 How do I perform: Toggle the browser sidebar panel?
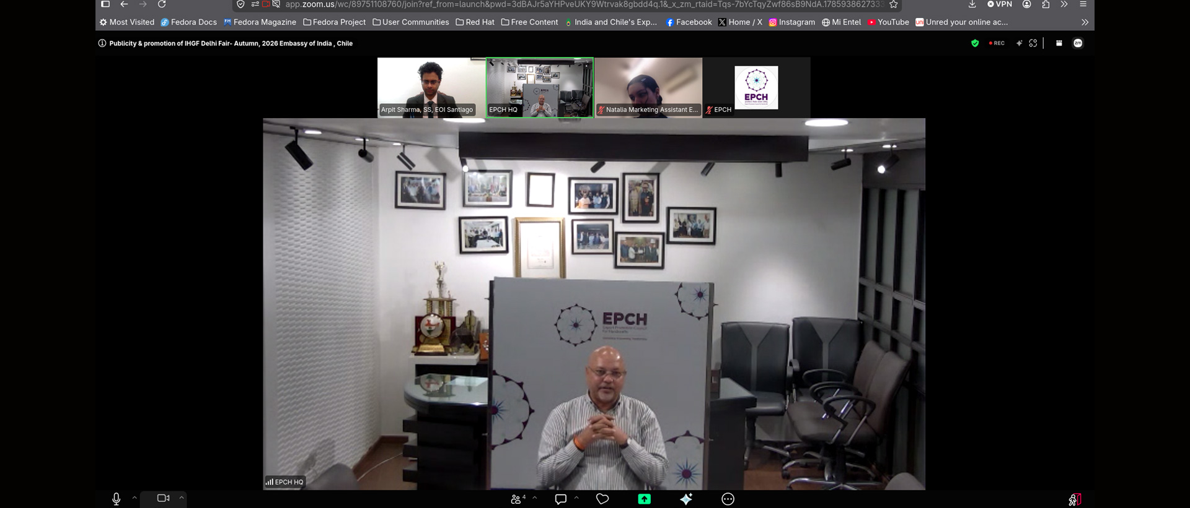pyautogui.click(x=105, y=4)
